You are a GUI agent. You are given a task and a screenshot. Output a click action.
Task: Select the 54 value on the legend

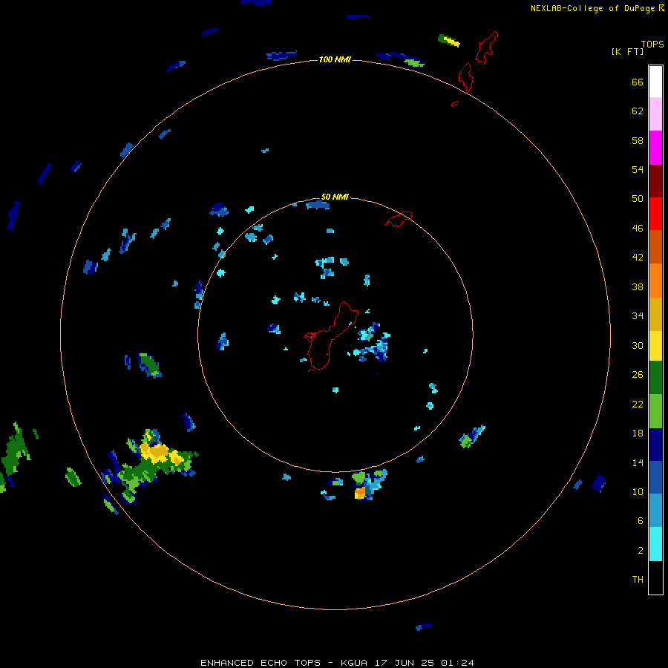click(x=638, y=169)
